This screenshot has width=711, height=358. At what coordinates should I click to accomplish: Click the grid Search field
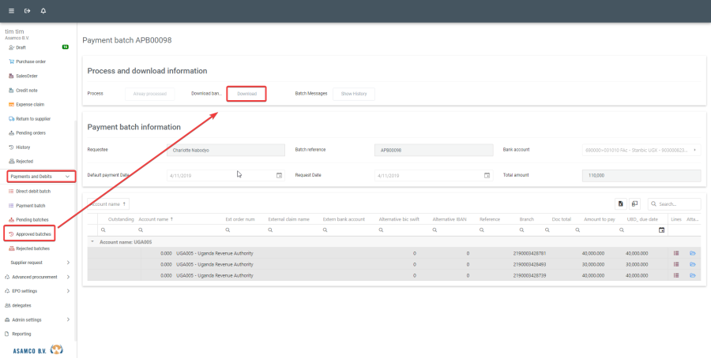click(678, 204)
